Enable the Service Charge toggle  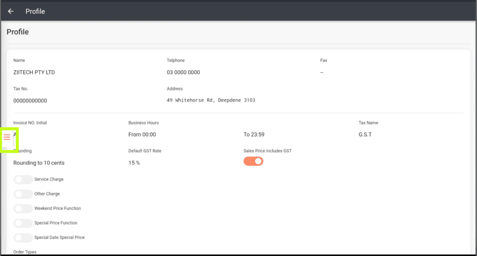[23, 179]
